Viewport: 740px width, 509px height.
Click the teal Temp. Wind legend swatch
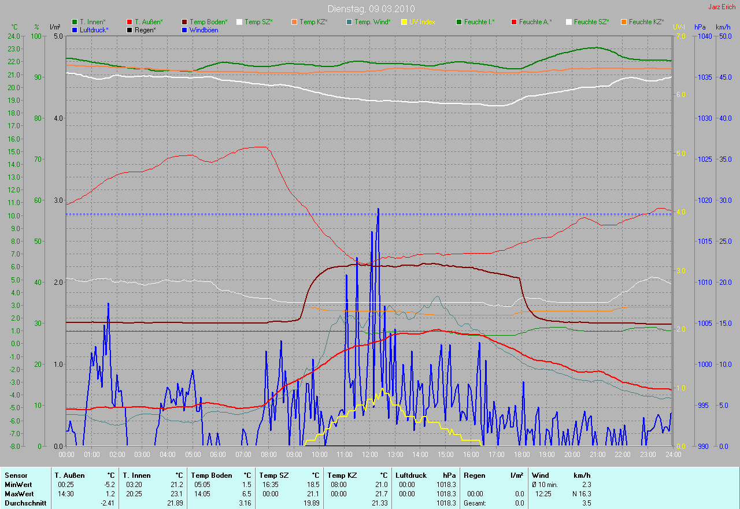coord(349,22)
